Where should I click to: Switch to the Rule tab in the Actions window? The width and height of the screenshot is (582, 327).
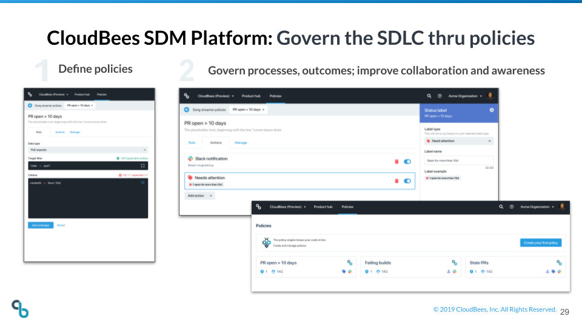coord(192,143)
